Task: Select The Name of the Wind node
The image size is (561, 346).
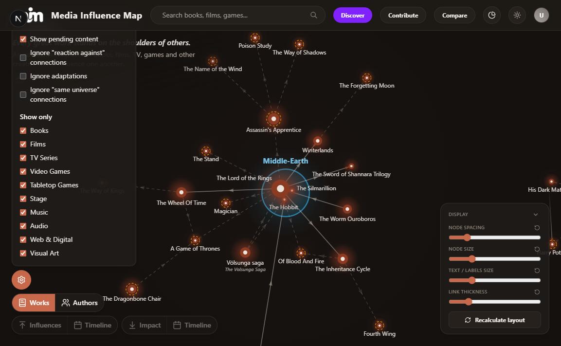Action: (x=213, y=61)
